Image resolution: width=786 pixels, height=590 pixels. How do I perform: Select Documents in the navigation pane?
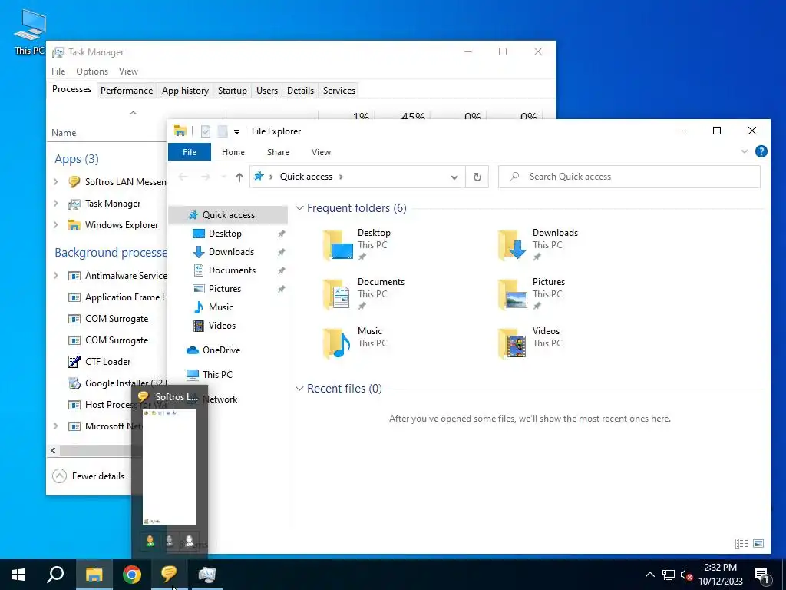(232, 270)
